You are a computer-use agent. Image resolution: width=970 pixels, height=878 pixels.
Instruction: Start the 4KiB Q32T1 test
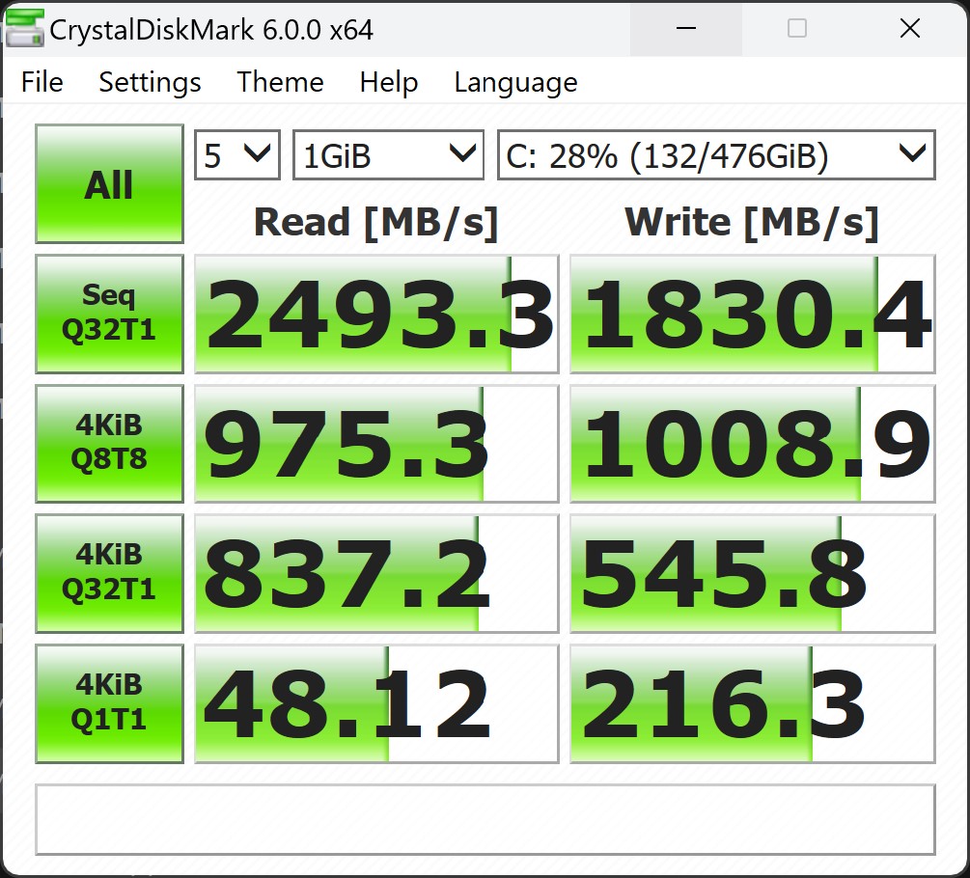point(109,573)
